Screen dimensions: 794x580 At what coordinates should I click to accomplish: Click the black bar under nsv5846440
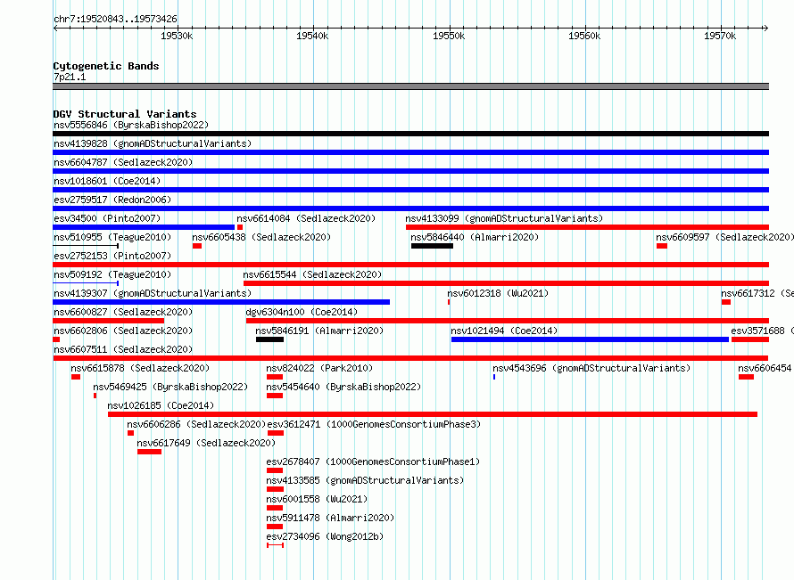pyautogui.click(x=432, y=246)
